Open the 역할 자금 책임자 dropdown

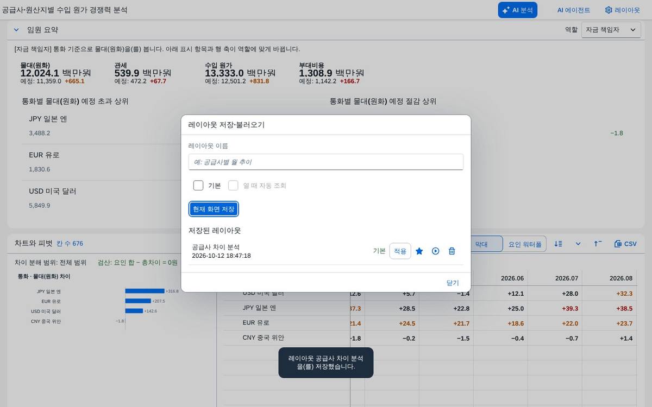point(611,30)
